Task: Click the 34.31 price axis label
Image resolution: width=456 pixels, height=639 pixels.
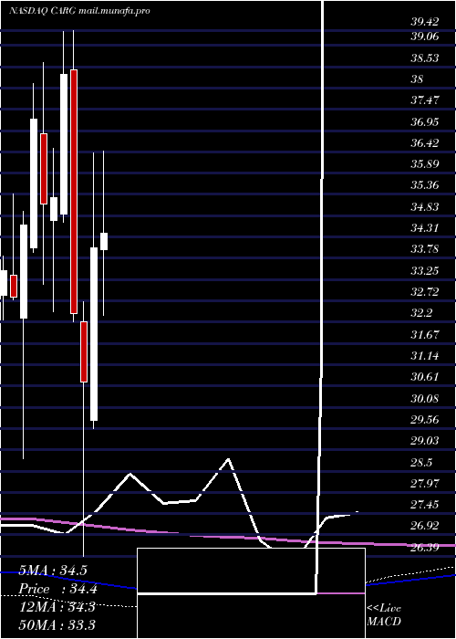Action: tap(425, 228)
